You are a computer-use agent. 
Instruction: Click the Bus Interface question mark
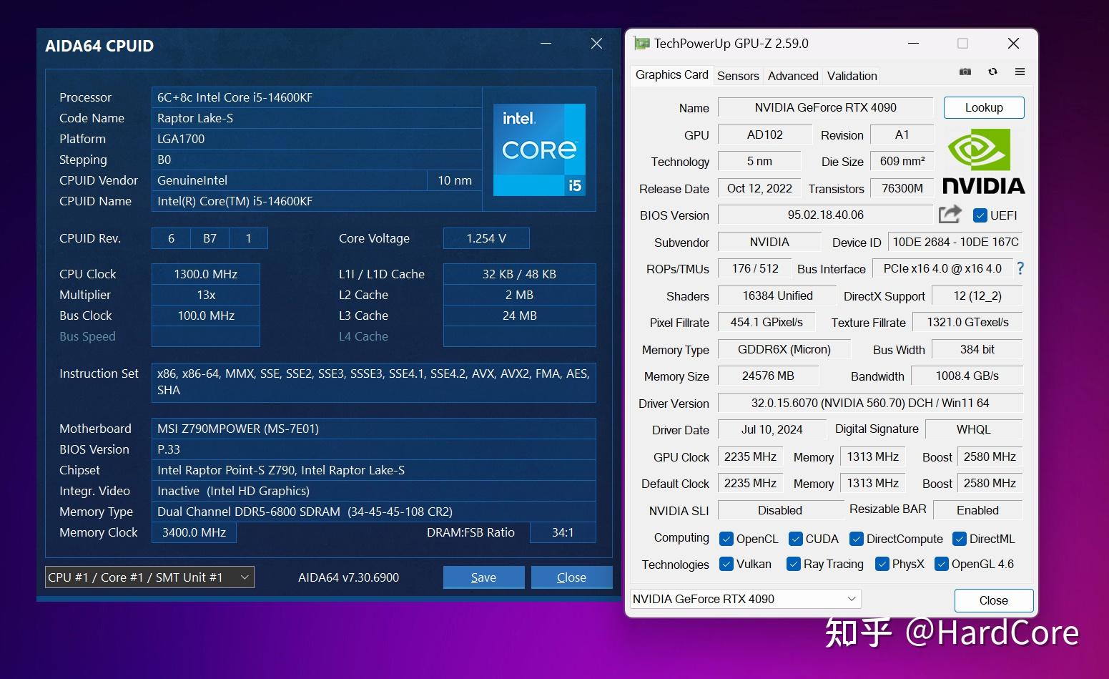click(1020, 268)
